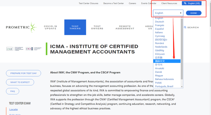Screen dimensions: 211x115
Task: Choose highlighted 简体中文 option
Action: click(167, 61)
